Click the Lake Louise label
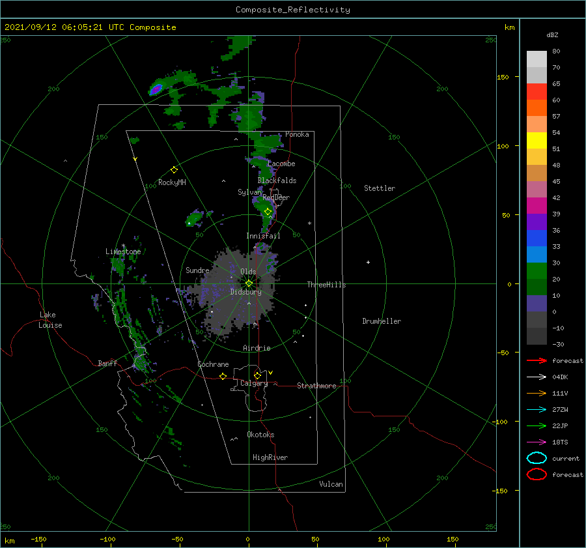This screenshot has height=548, width=586. (50, 320)
